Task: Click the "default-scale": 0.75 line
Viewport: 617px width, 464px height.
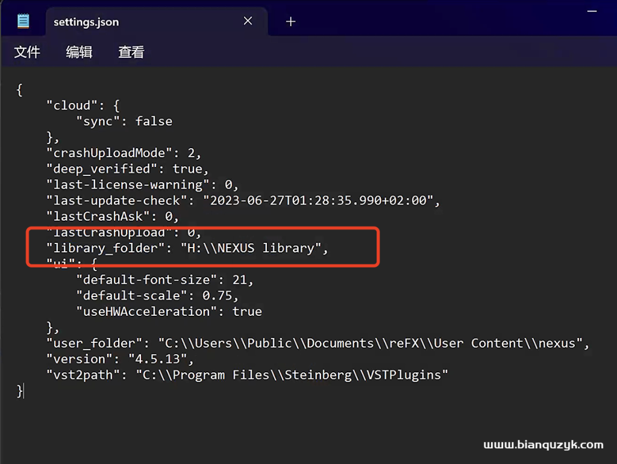Action: (157, 295)
